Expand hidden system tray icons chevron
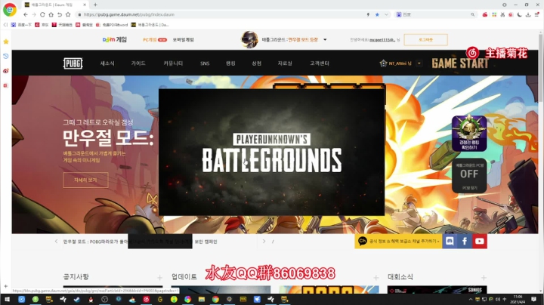The image size is (544, 305). click(x=471, y=299)
